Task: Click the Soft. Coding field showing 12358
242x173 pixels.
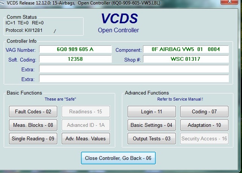Action: pos(75,59)
